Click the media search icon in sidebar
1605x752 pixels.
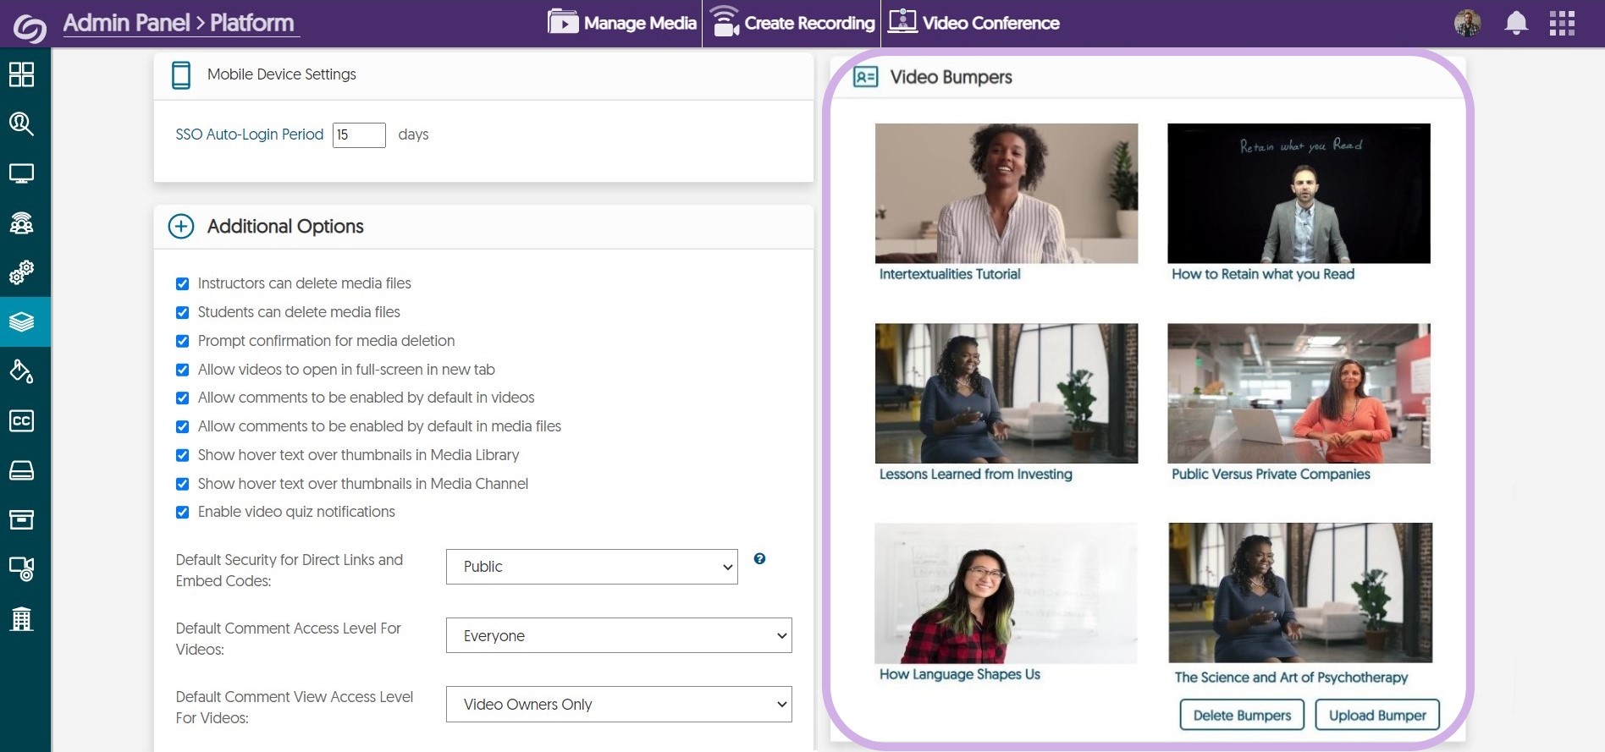pos(21,124)
